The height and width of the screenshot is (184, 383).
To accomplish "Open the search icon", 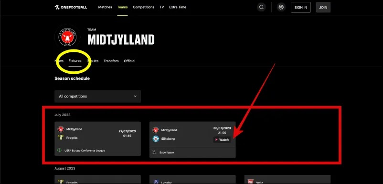I will pyautogui.click(x=261, y=7).
